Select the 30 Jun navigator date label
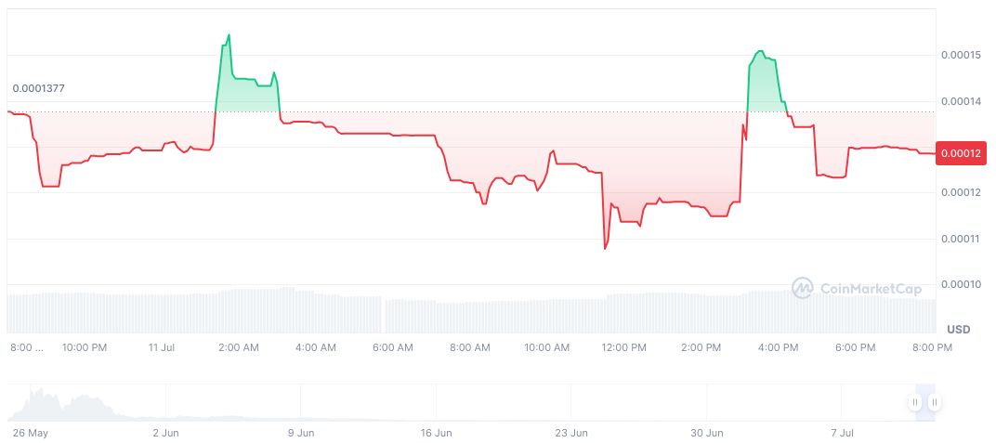This screenshot has width=996, height=443. pyautogui.click(x=707, y=433)
